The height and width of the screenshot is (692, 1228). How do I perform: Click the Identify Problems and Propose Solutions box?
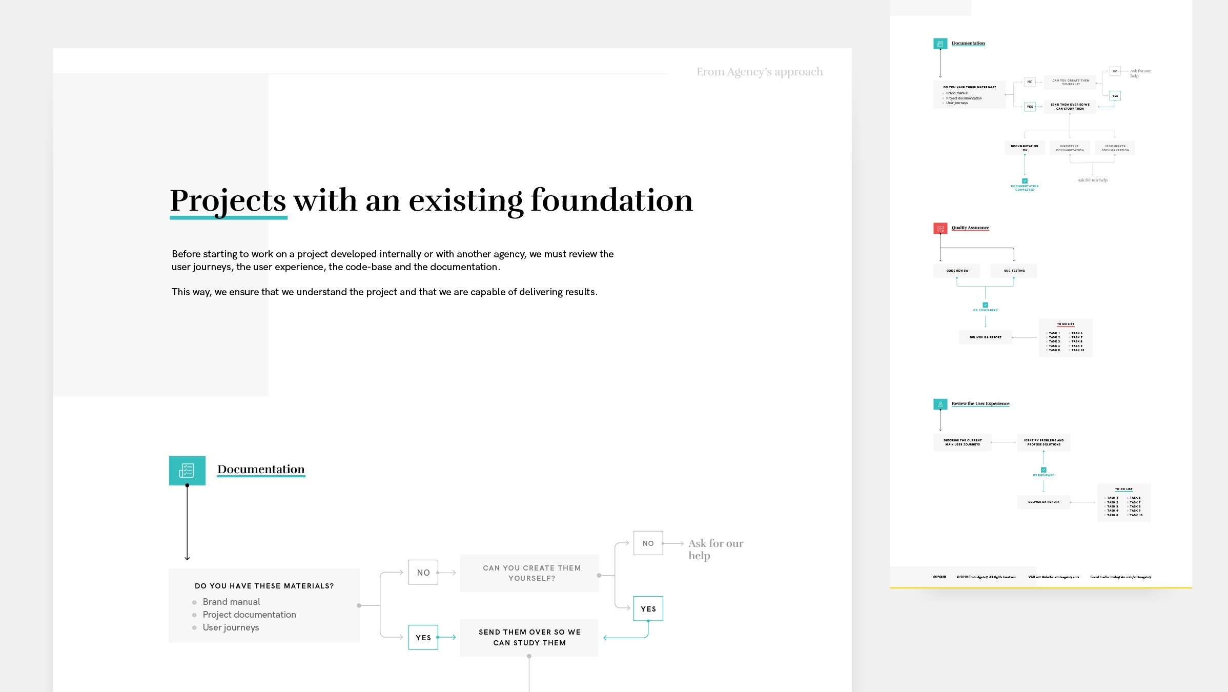point(1043,442)
